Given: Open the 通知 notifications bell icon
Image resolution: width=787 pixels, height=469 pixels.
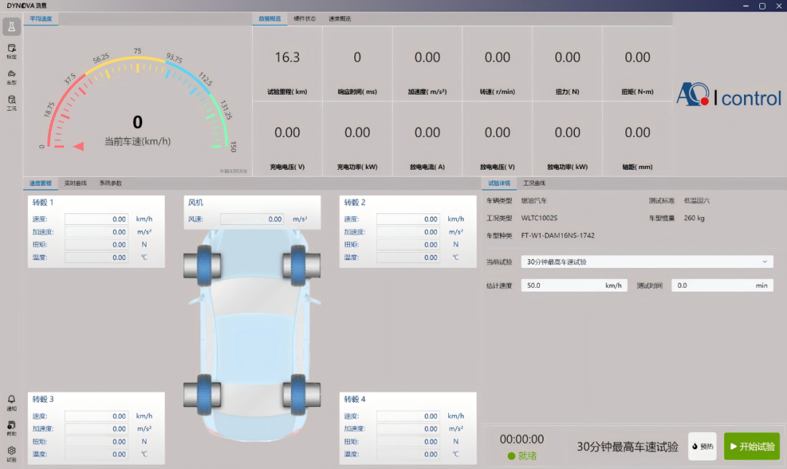Looking at the screenshot, I should pos(11,403).
